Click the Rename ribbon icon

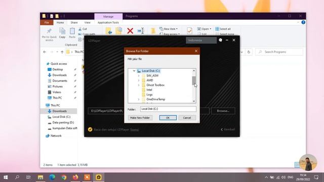[x=141, y=31]
